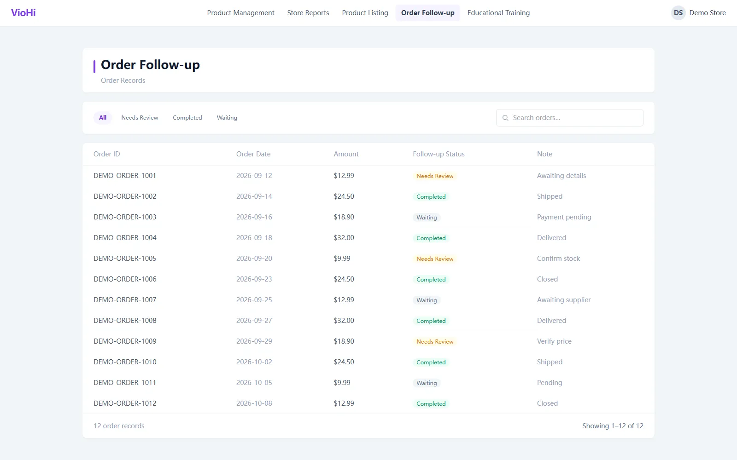
Task: Click order ID DEMO-ORDER-1003
Action: (125, 217)
